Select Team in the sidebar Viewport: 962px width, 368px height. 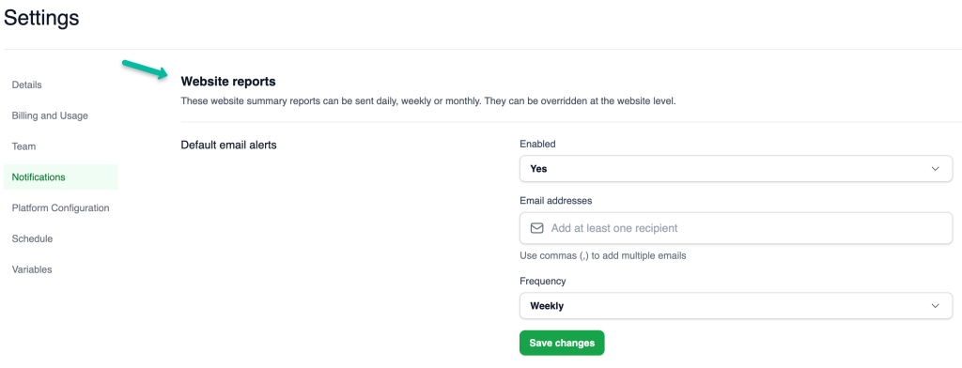(x=23, y=146)
